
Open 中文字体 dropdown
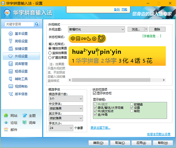pos(66,108)
